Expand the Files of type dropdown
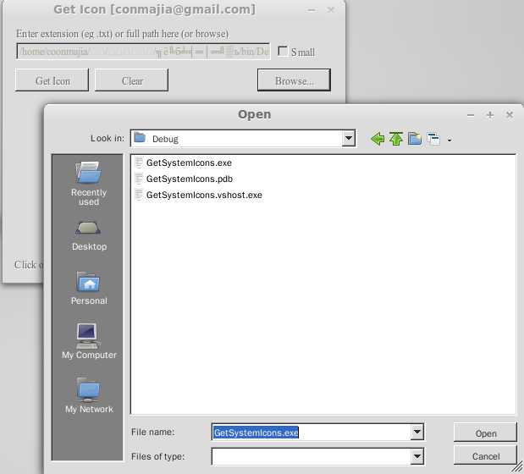The height and width of the screenshot is (474, 524). click(x=417, y=456)
